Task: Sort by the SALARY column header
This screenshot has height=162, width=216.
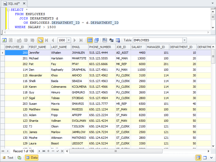Action: (139, 47)
